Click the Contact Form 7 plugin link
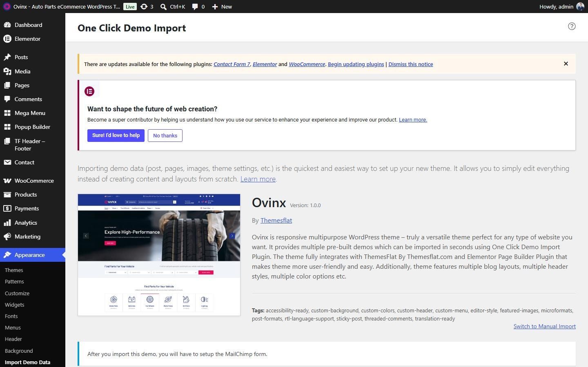 pos(232,64)
